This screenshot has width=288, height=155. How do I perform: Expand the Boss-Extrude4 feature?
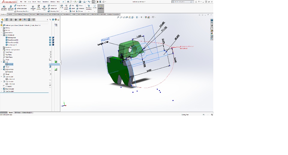click(1, 89)
